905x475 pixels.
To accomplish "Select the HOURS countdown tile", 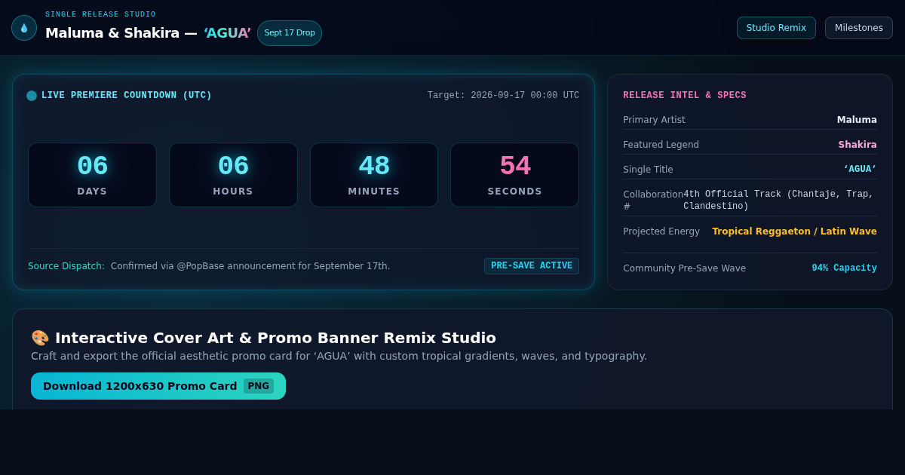I will [x=233, y=175].
